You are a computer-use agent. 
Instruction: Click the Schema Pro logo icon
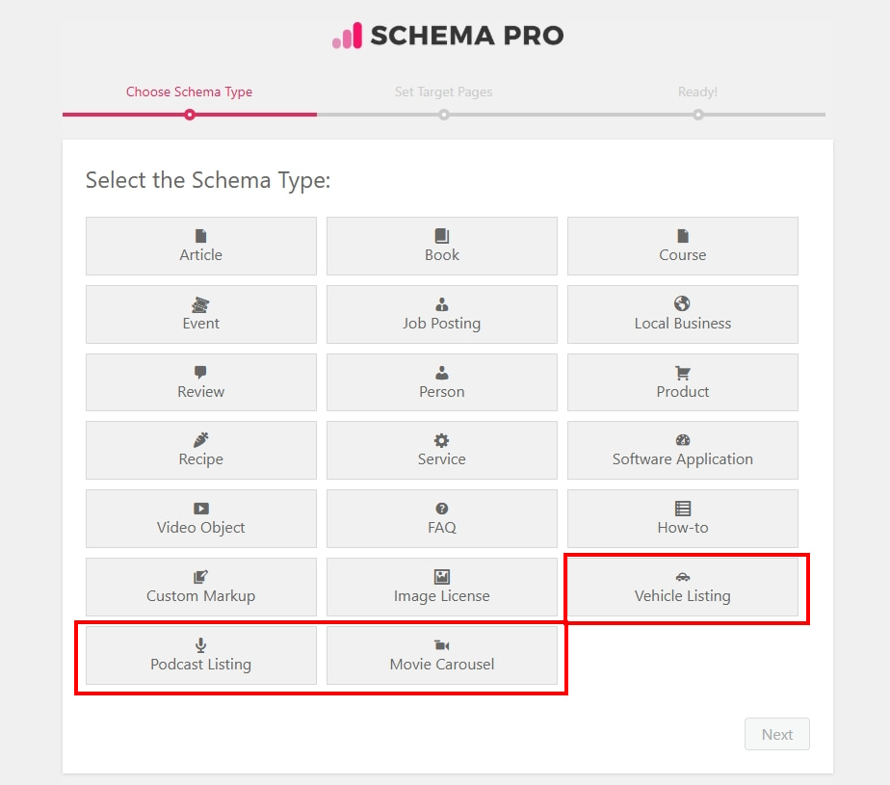(x=344, y=37)
